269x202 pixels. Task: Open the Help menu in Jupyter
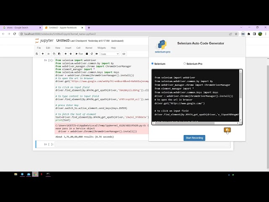coord(113,48)
